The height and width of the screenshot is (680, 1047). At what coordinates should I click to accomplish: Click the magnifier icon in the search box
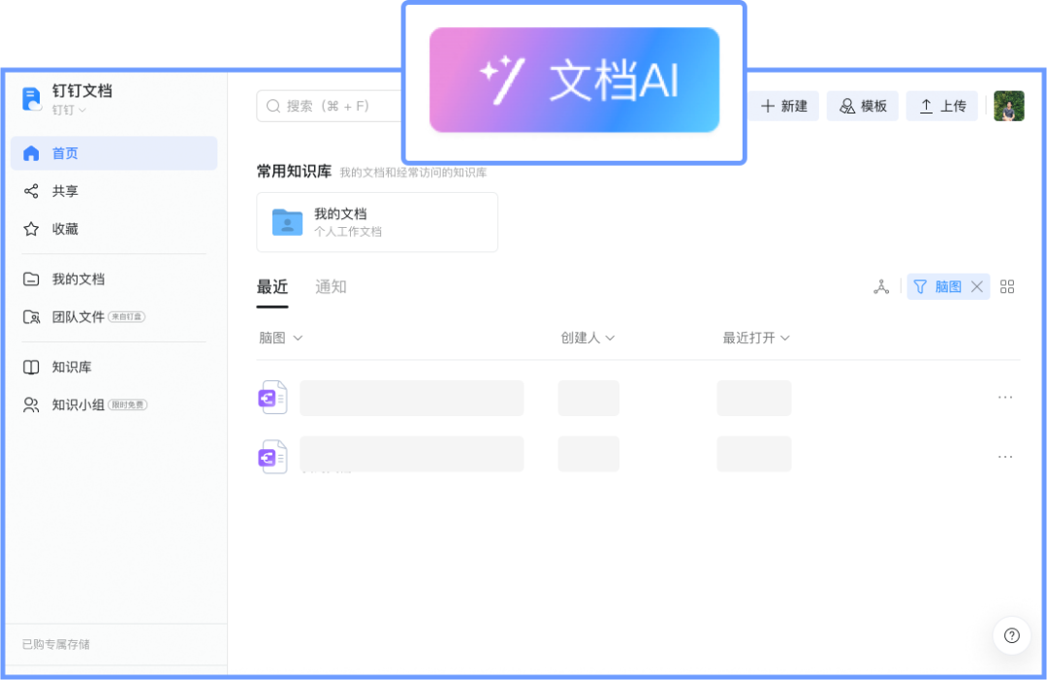[273, 106]
